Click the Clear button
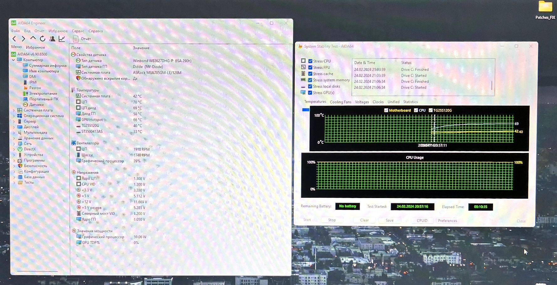 tap(364, 220)
